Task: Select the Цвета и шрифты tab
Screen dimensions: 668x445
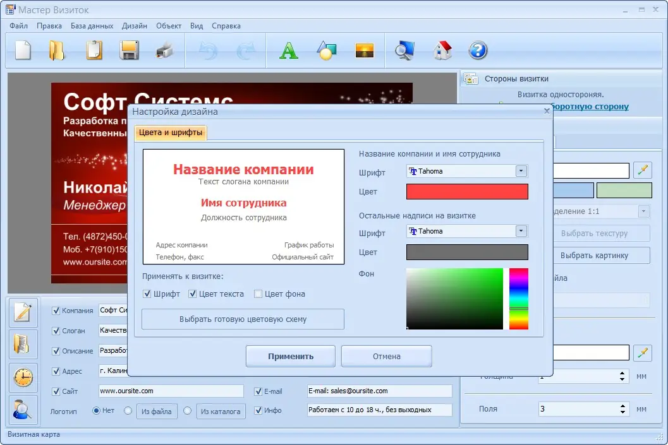Action: tap(171, 133)
